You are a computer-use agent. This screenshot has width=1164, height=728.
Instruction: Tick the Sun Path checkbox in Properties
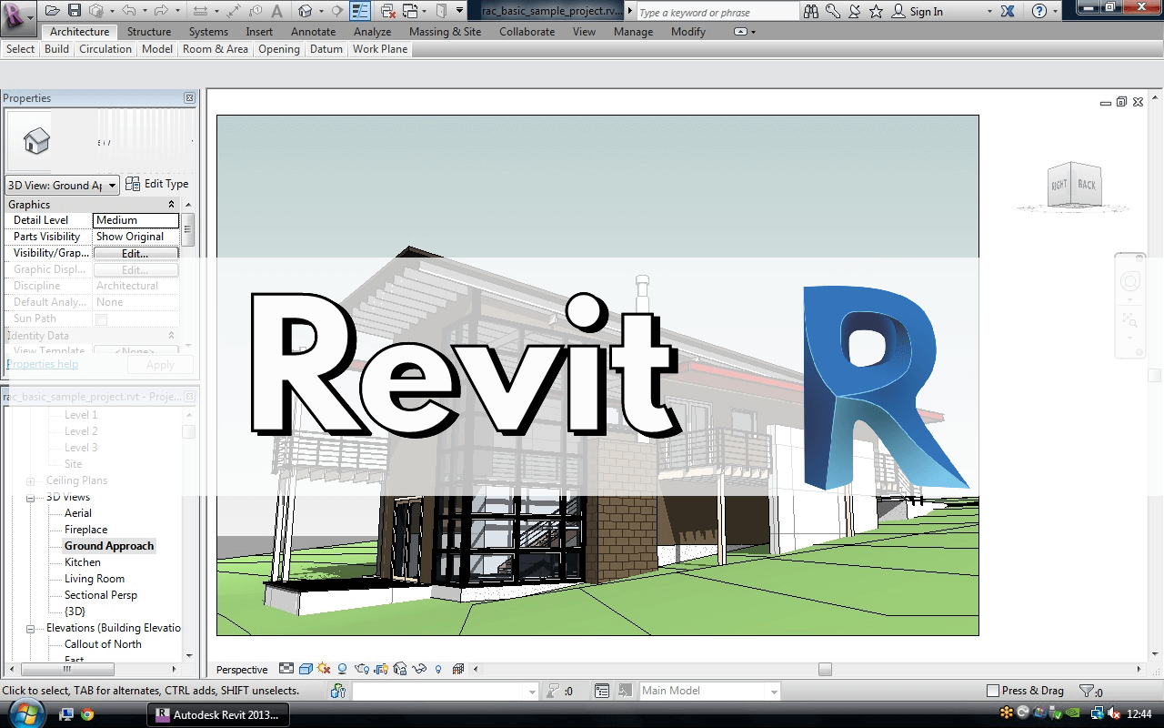[103, 318]
